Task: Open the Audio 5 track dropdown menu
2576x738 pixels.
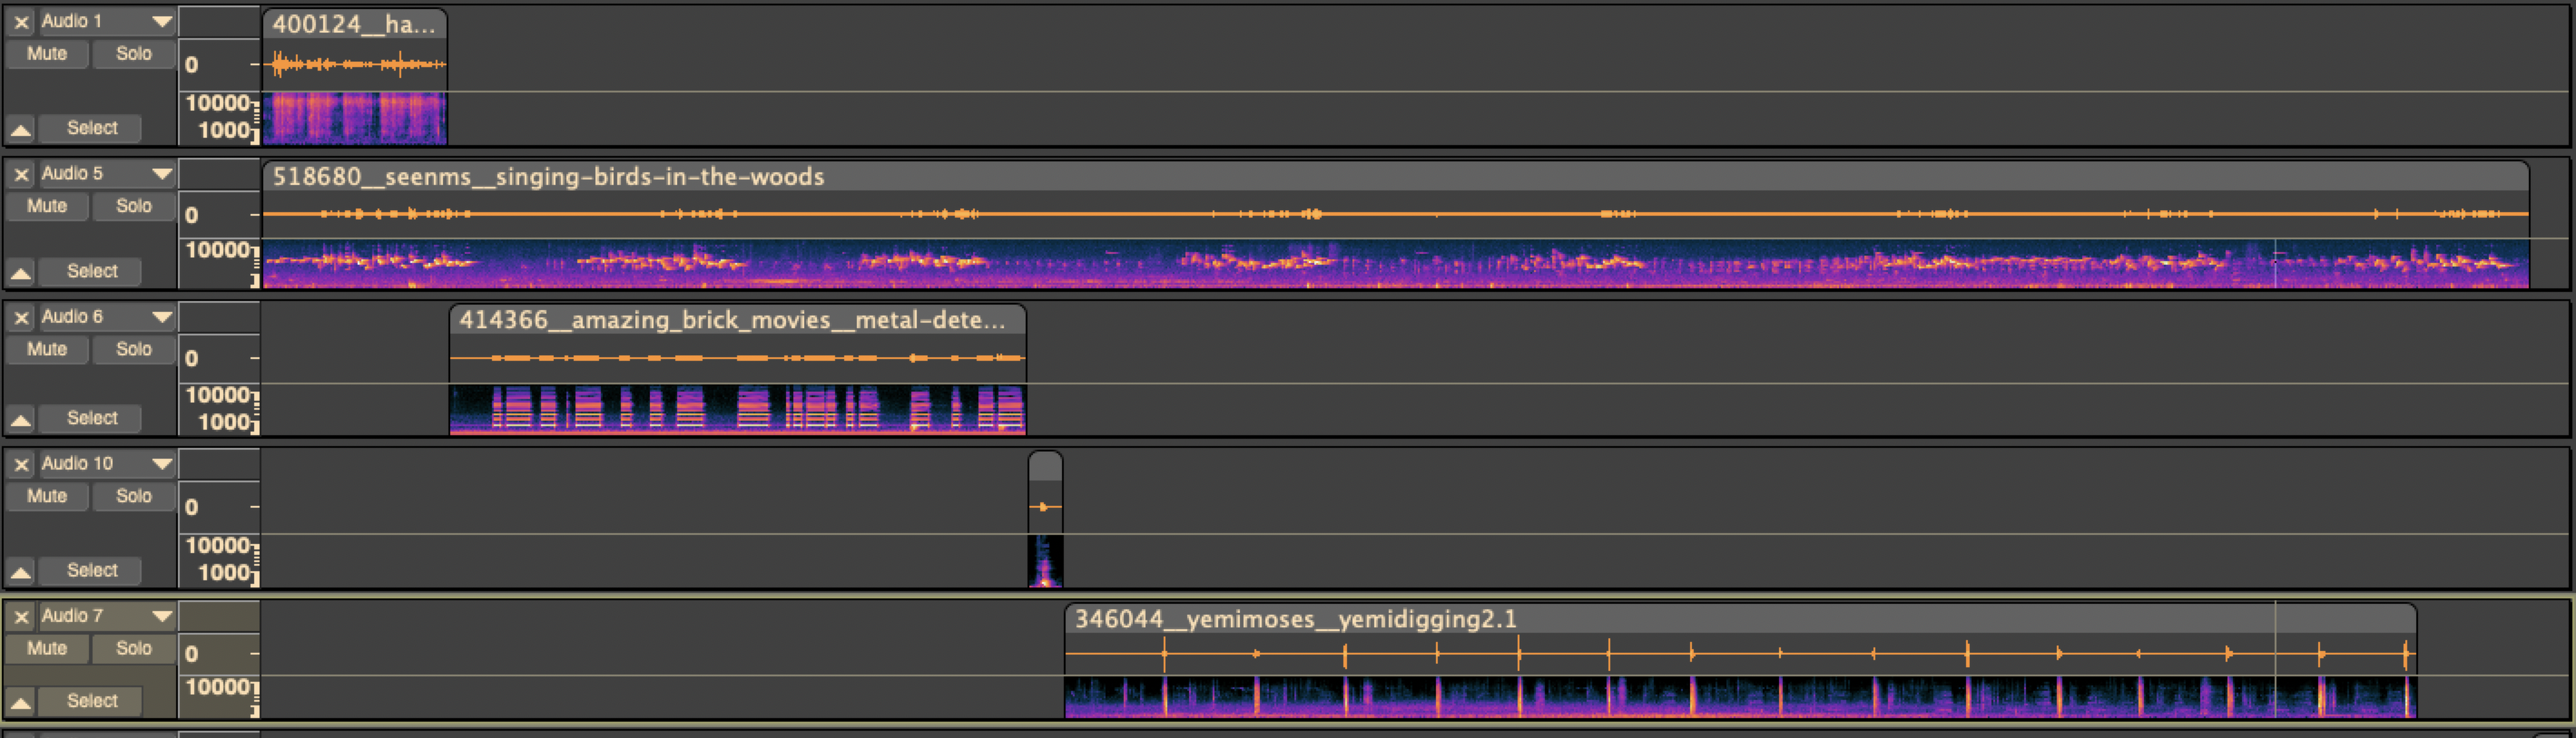Action: tap(107, 175)
